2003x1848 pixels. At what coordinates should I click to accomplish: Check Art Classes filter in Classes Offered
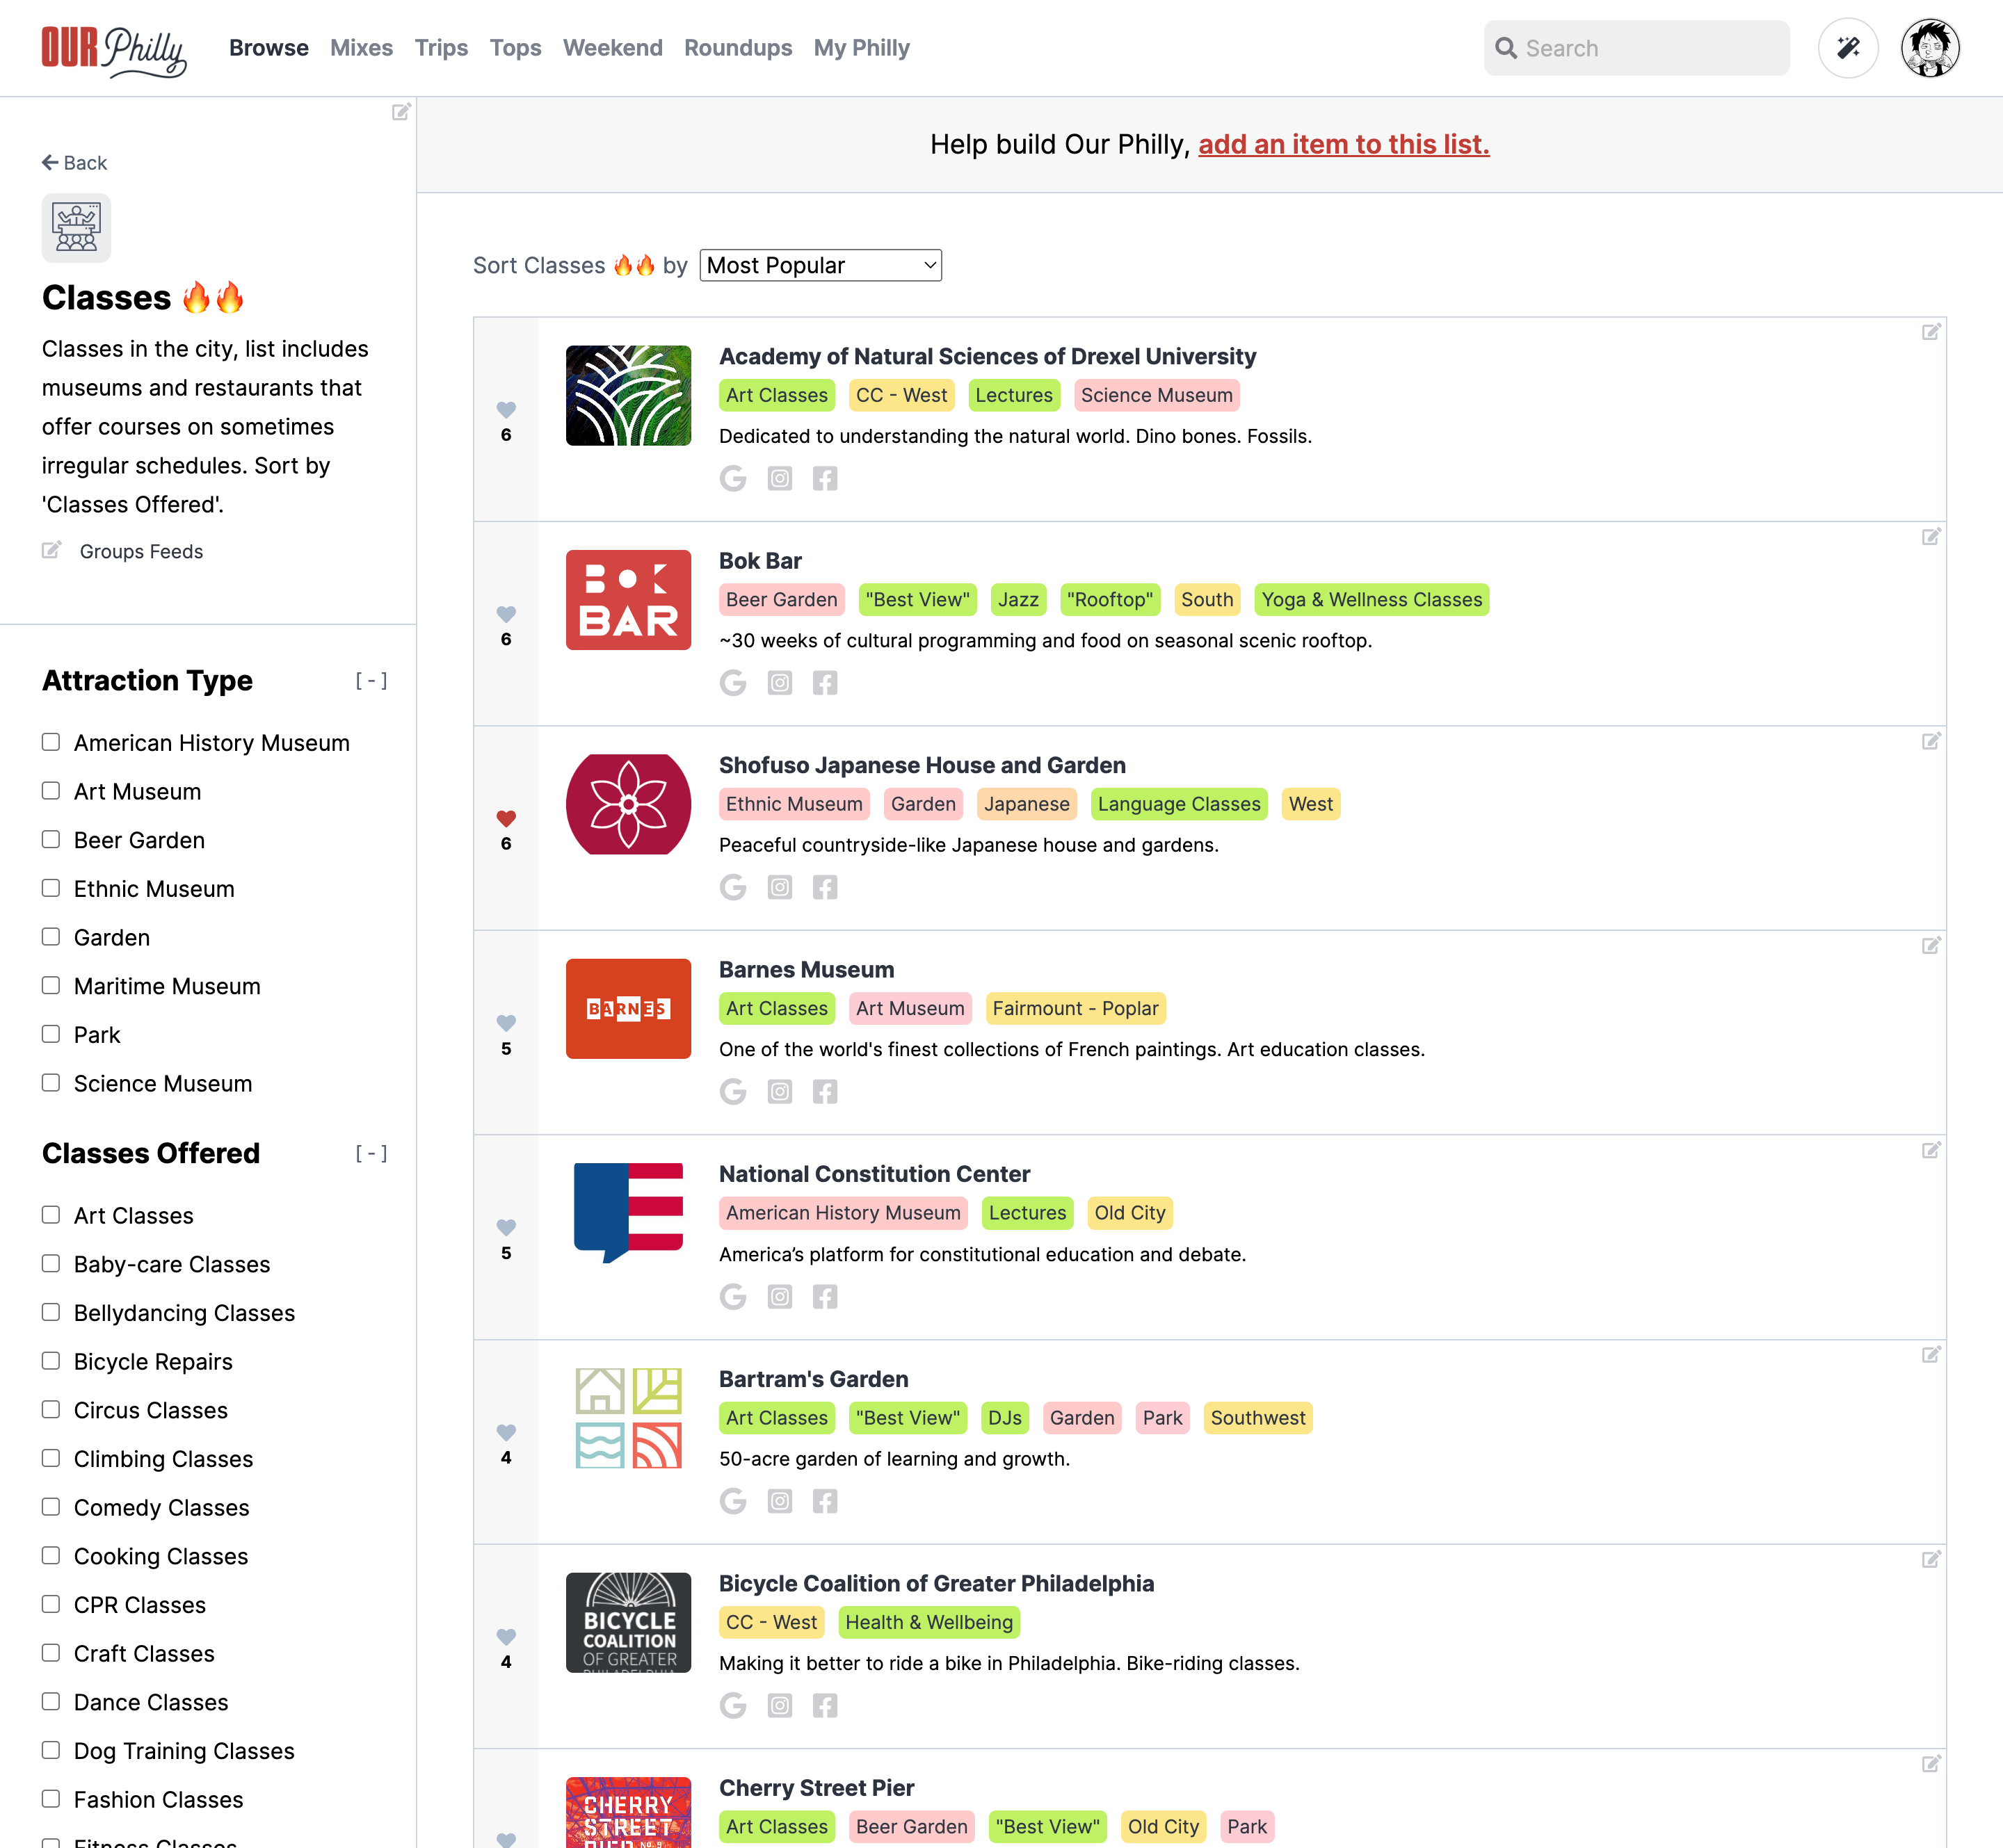tap(51, 1215)
